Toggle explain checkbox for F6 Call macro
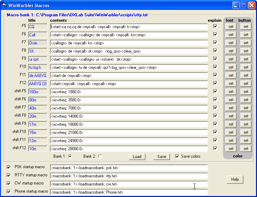The height and width of the screenshot is (197, 257). pos(215,34)
